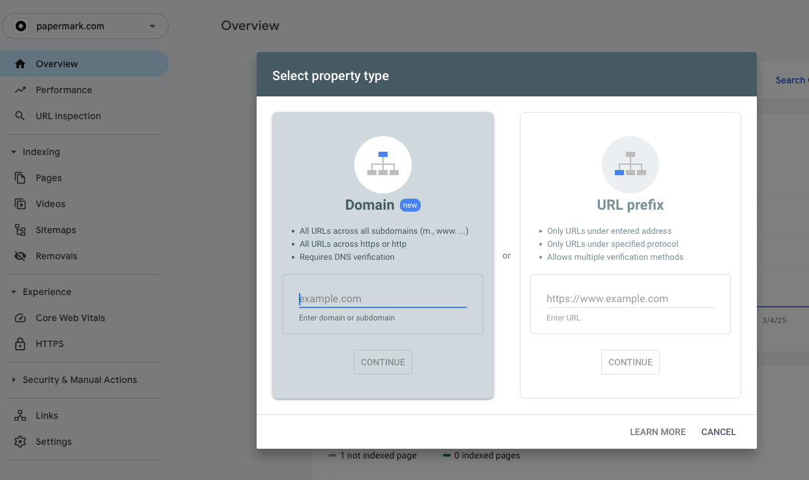The height and width of the screenshot is (480, 809).
Task: Click the 'new' badge next to Domain
Action: coord(410,205)
